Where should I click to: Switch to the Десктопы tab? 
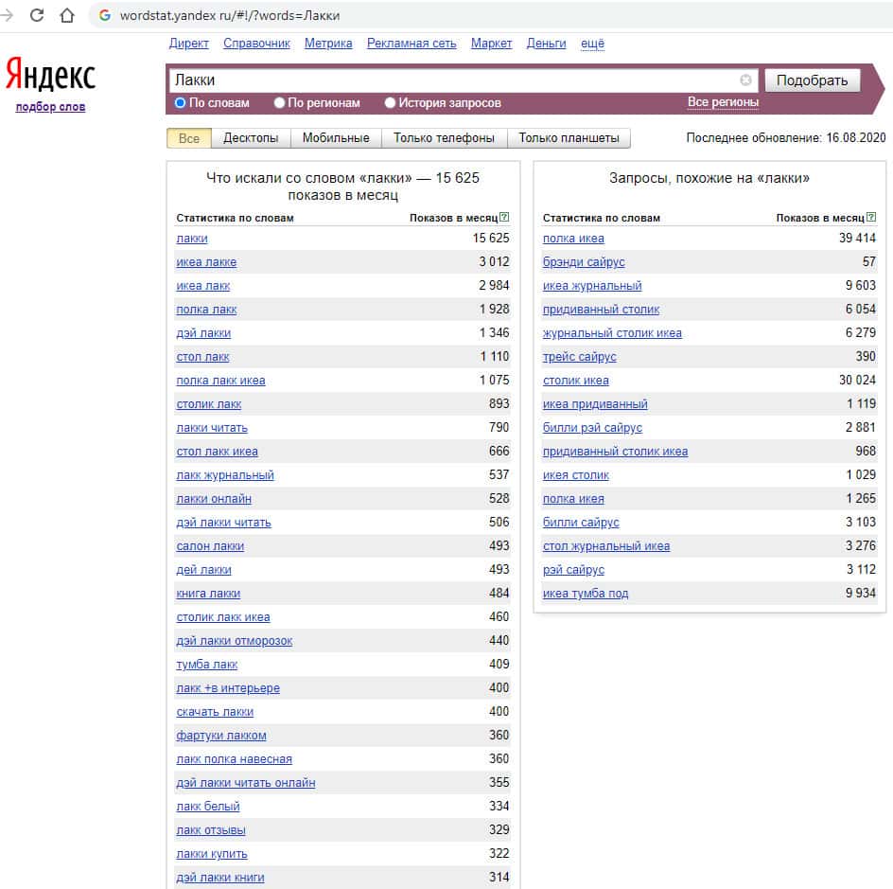point(251,138)
